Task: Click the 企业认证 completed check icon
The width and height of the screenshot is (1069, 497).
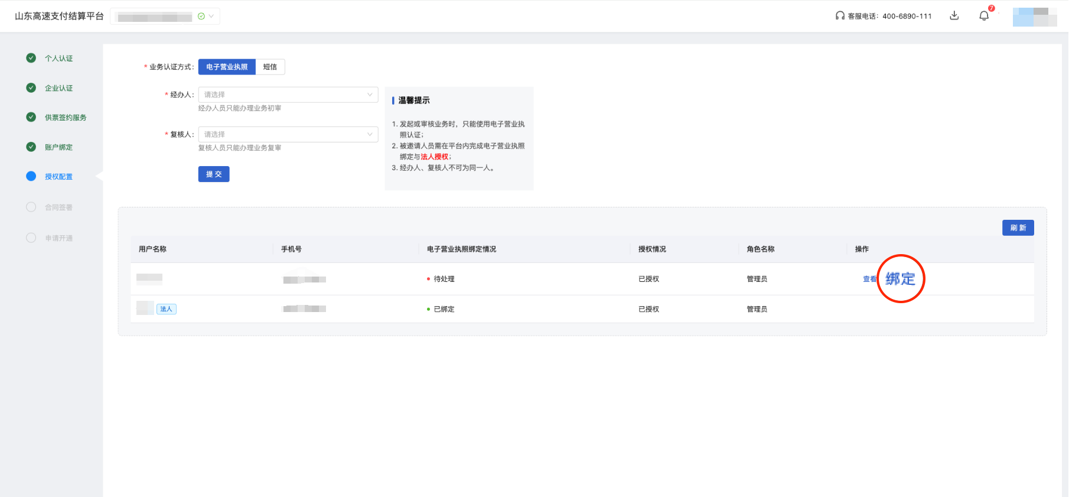Action: click(x=31, y=87)
